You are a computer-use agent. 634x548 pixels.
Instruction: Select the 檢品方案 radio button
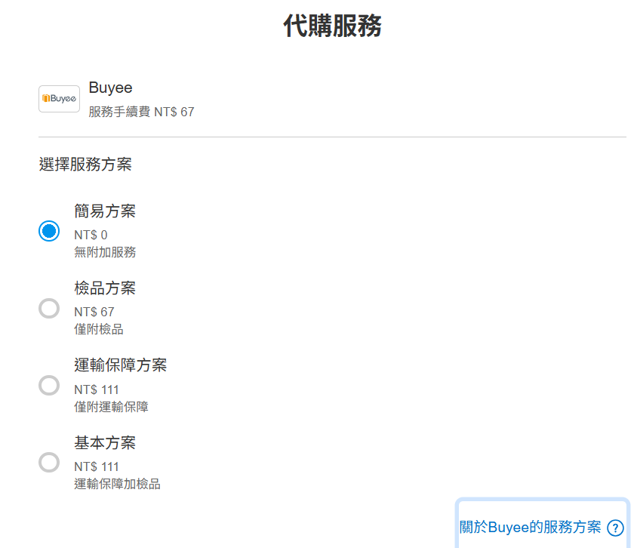point(49,308)
